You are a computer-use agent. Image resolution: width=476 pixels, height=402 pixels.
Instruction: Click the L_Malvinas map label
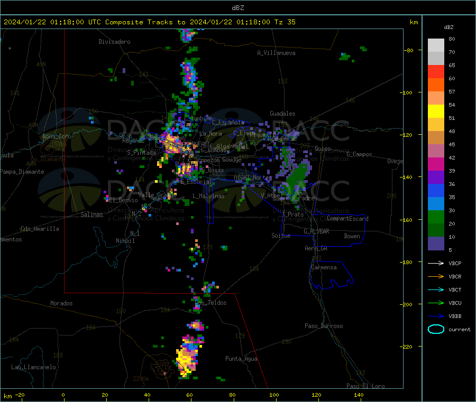208,196
